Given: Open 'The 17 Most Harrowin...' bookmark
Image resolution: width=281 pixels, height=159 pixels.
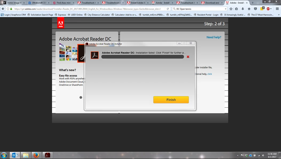Looking at the screenshot, I should [x=260, y=15].
